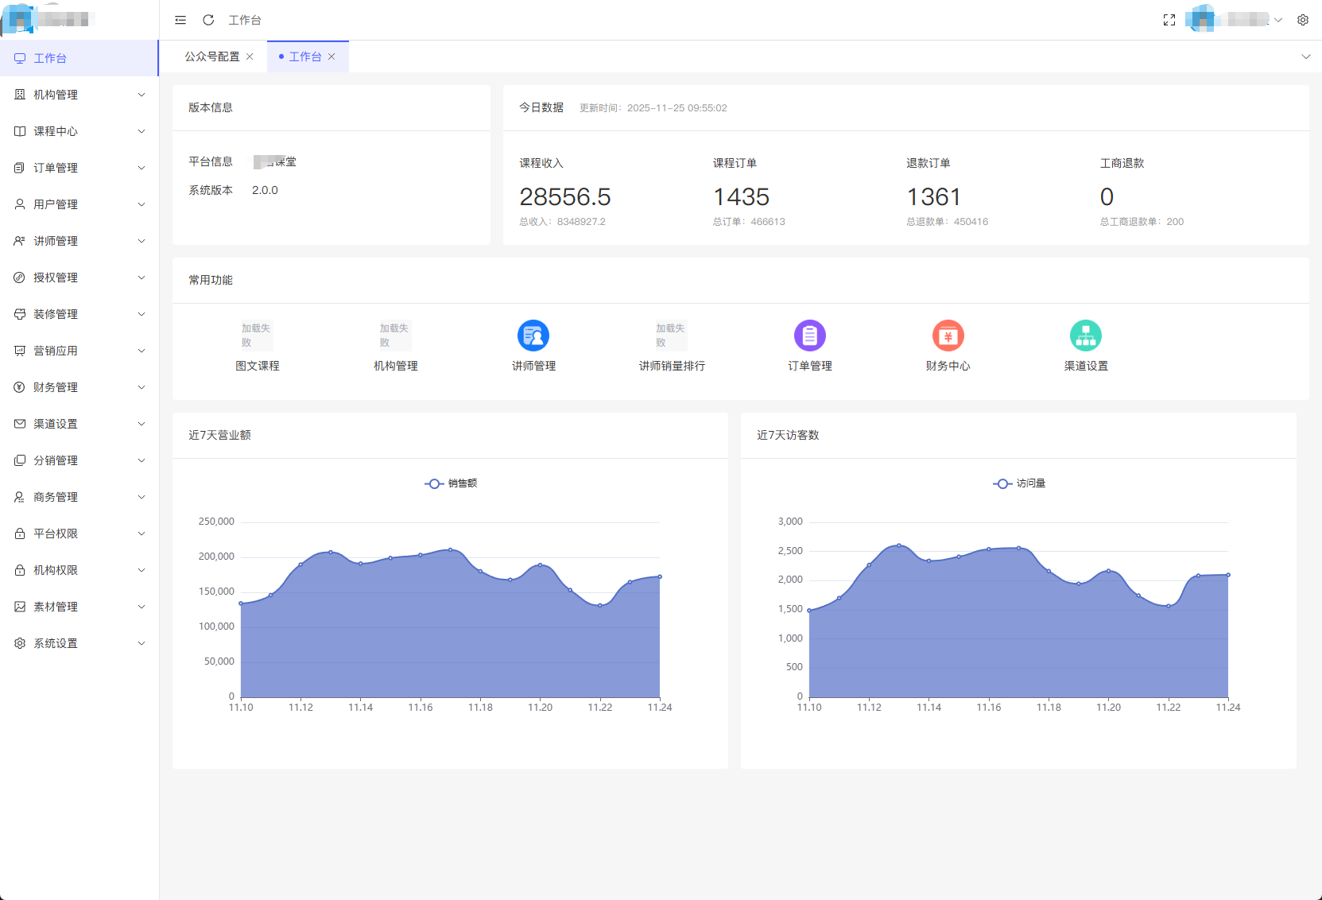1322x900 pixels.
Task: Switch to the 公众号配置 tab
Action: coord(211,56)
